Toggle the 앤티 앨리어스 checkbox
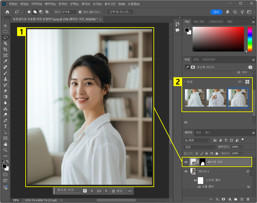The height and width of the screenshot is (203, 257). click(x=80, y=12)
